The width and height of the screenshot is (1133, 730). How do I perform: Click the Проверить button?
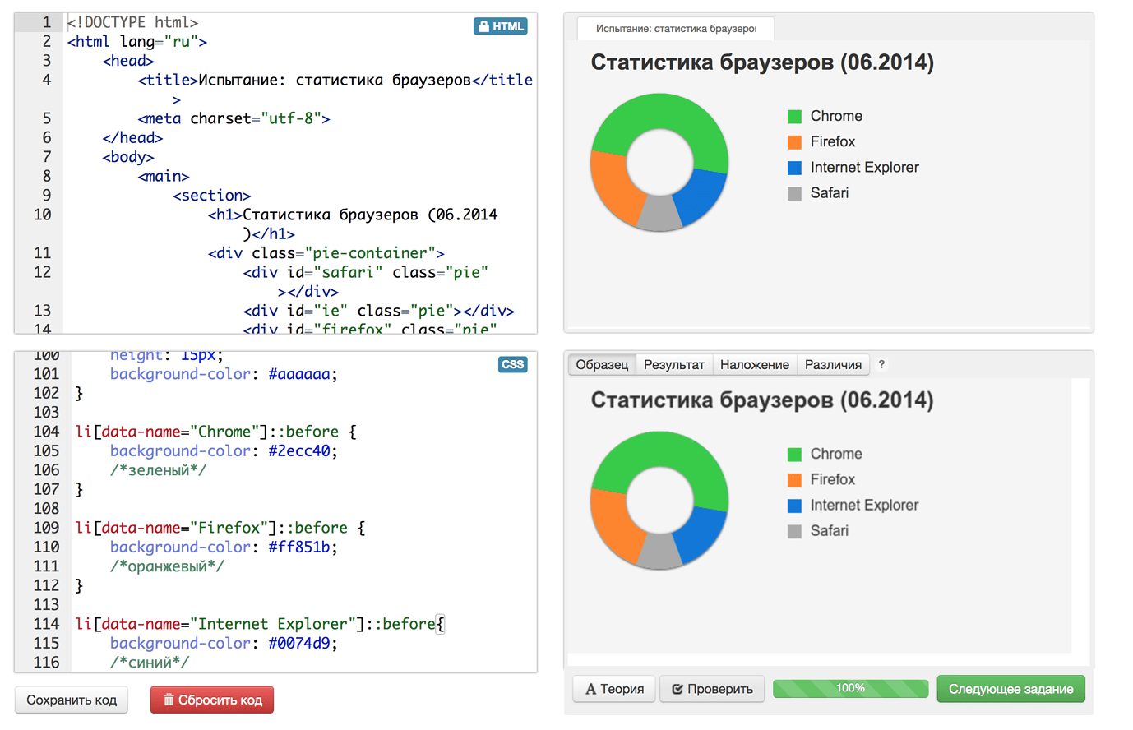click(x=712, y=689)
